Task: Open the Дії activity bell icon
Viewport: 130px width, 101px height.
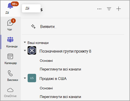Action: point(10,6)
